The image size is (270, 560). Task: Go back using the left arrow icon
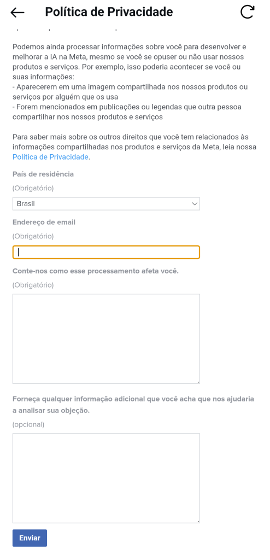pyautogui.click(x=17, y=13)
